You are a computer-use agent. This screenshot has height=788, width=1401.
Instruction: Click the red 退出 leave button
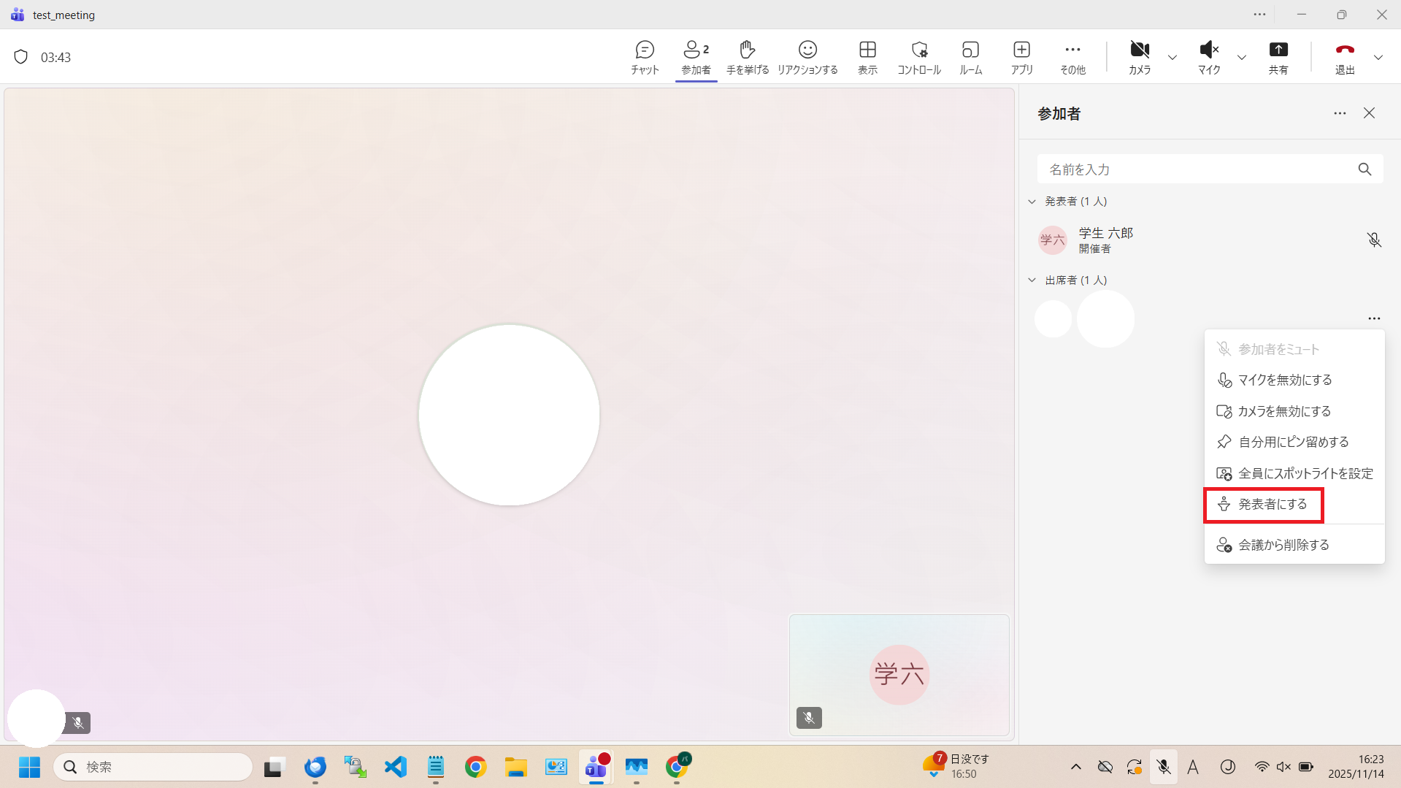click(1344, 57)
